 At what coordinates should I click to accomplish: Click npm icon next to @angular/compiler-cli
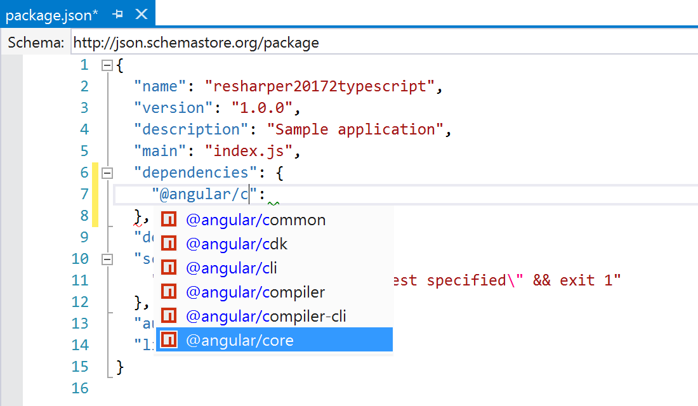tap(168, 315)
